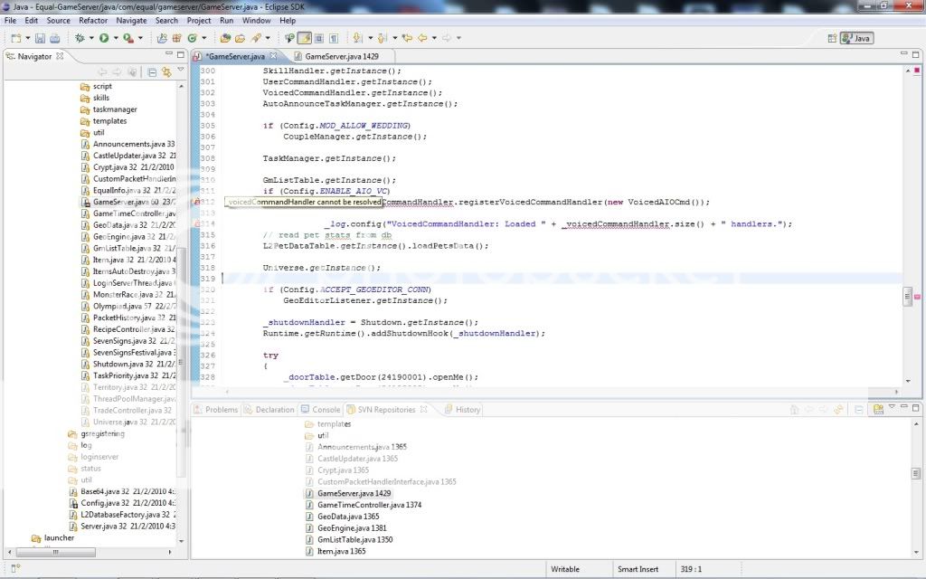926x579 pixels.
Task: Start debugging with the Debug bug icon
Action: (x=80, y=38)
